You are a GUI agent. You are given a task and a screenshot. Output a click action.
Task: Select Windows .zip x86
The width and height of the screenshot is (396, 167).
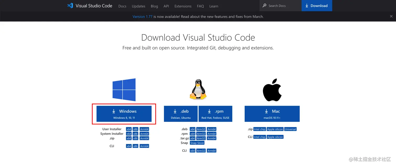point(135,138)
